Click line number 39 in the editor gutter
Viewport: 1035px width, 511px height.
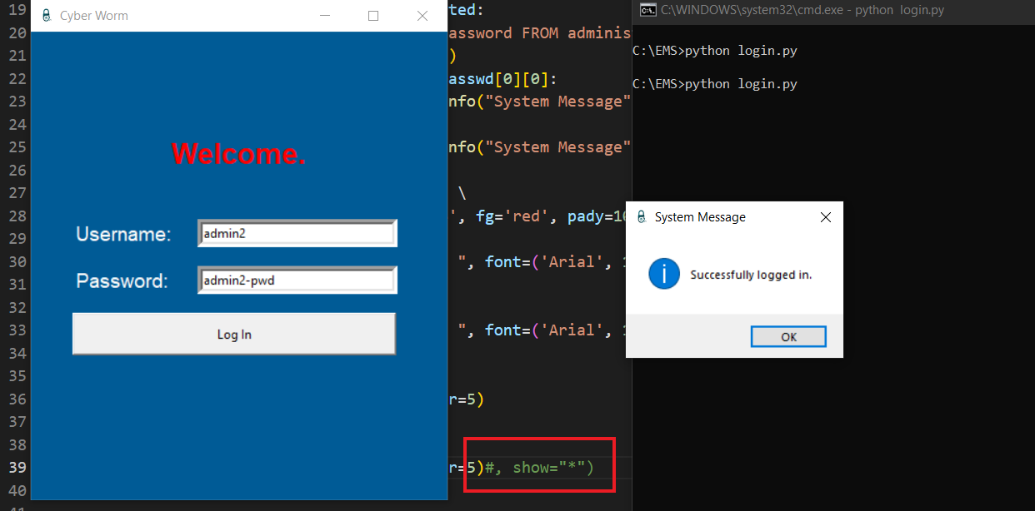coord(17,467)
